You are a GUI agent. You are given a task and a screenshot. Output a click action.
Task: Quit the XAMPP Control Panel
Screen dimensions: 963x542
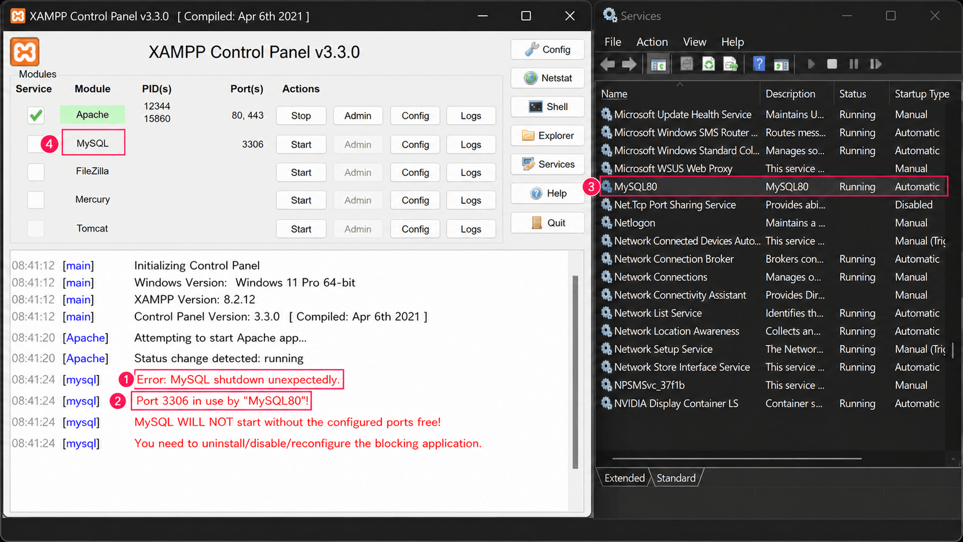[548, 223]
